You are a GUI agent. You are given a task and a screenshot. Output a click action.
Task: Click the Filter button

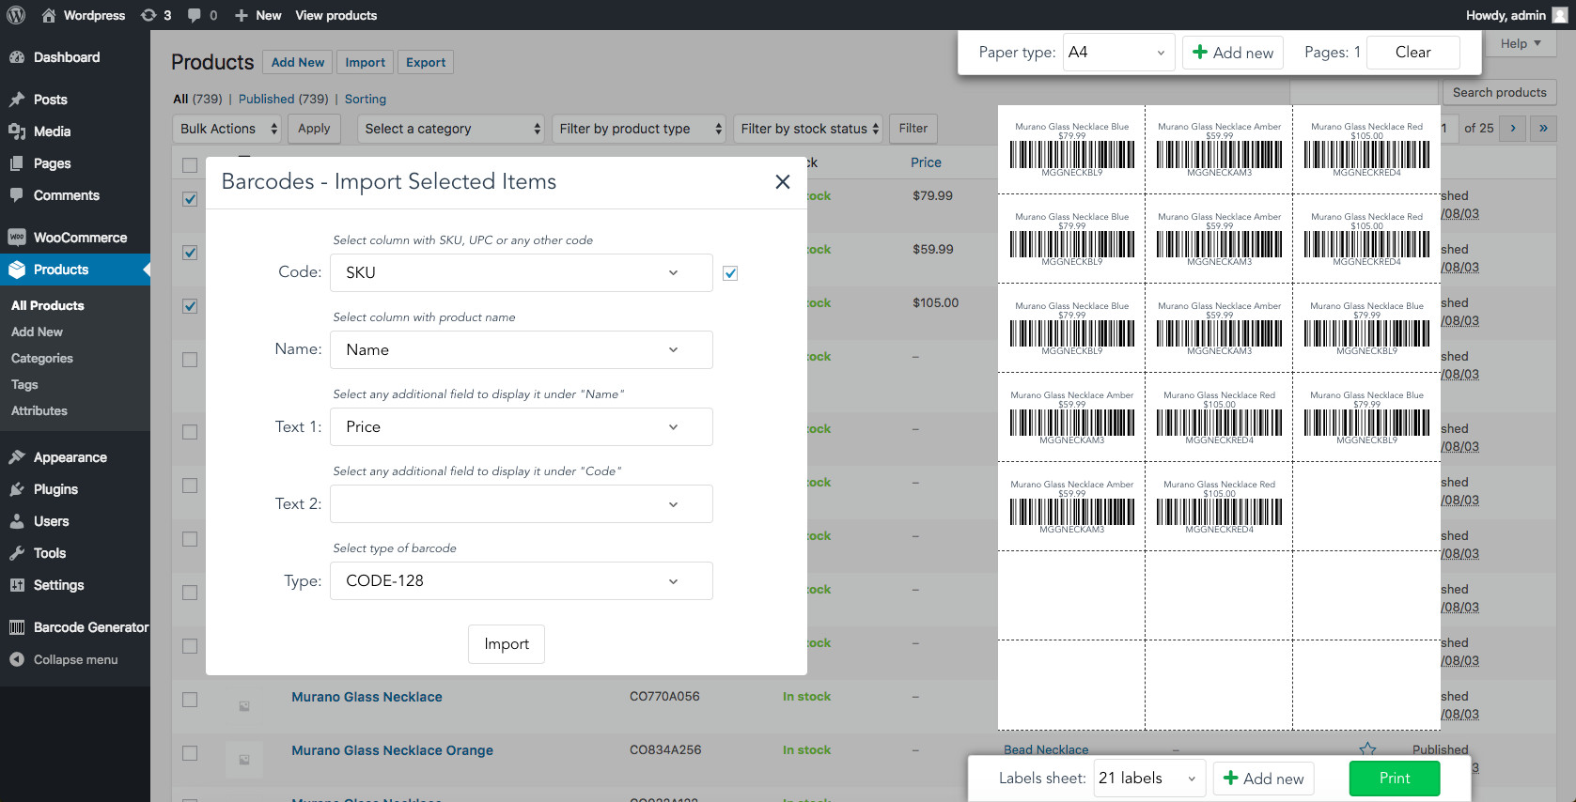913,129
